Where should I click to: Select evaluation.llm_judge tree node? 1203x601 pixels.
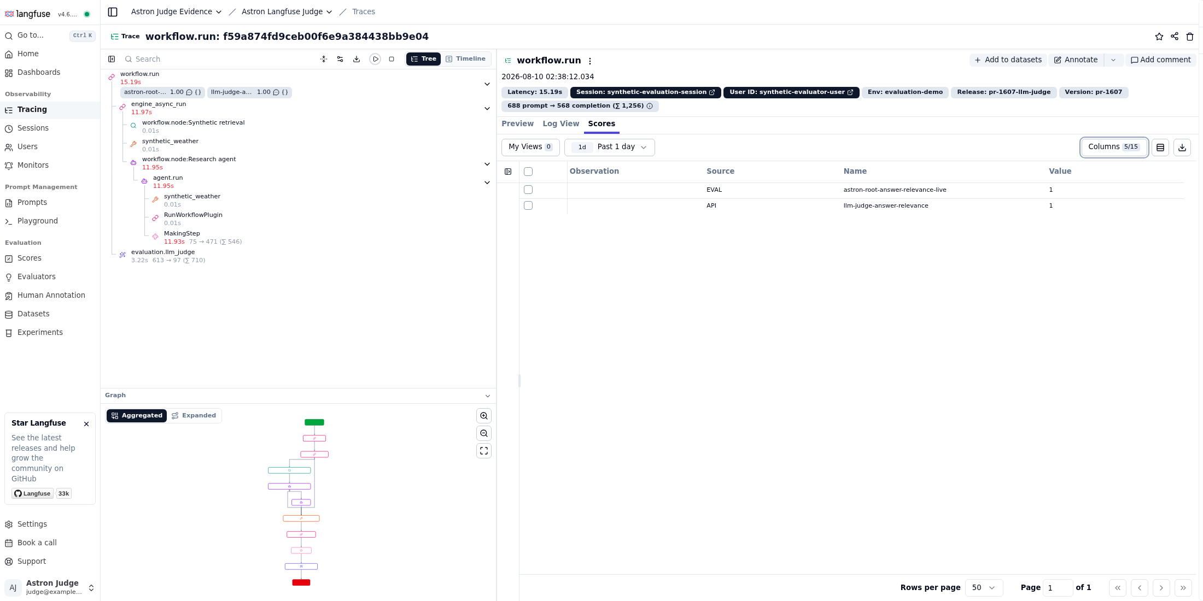(x=163, y=252)
